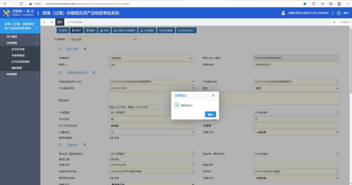Select 否 for 是否联合运输
This screenshot has height=185, width=352.
coord(115,178)
